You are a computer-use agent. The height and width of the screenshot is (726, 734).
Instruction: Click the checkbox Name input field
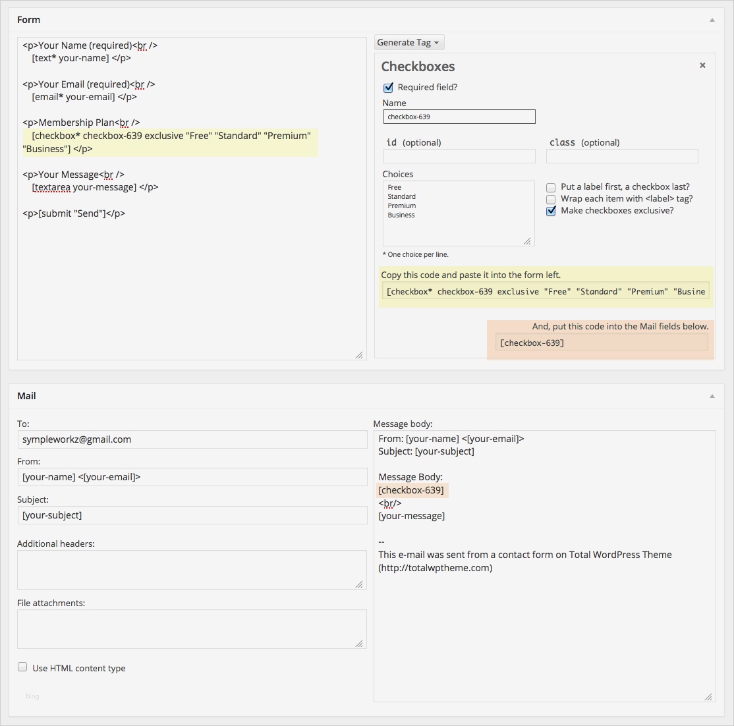tap(459, 117)
